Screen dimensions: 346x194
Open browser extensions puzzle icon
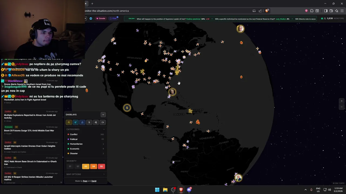point(312,11)
